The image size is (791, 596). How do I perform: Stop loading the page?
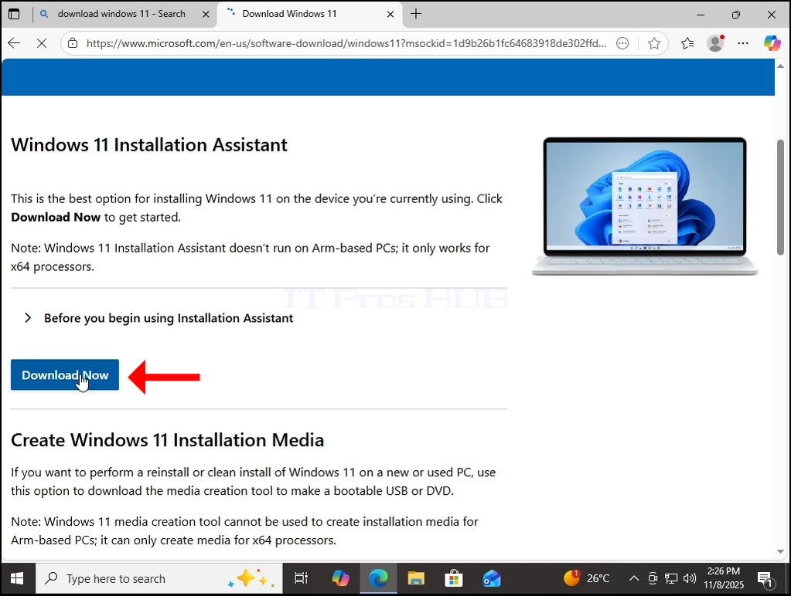42,43
